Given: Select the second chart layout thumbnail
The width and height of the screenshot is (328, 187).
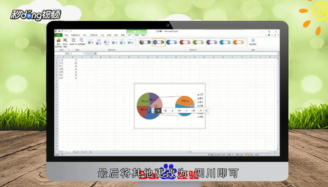Looking at the screenshot, I should [x=99, y=42].
